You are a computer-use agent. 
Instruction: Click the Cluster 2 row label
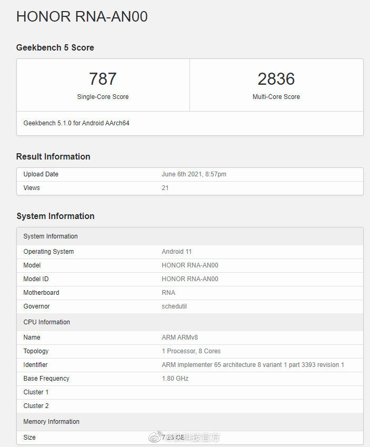coord(36,406)
